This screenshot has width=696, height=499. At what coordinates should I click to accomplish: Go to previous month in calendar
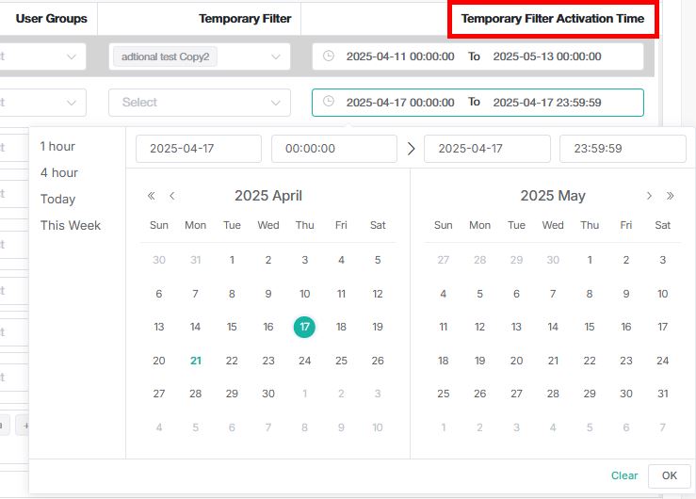172,196
